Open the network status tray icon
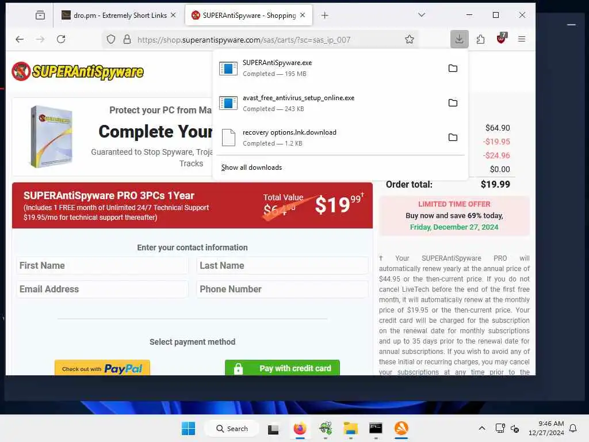Viewport: 589px width, 442px height. point(500,428)
